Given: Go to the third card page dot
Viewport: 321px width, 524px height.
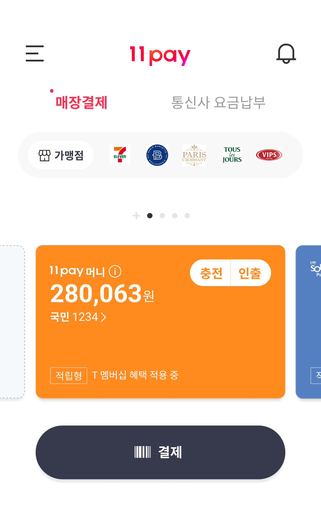Looking at the screenshot, I should click(175, 216).
